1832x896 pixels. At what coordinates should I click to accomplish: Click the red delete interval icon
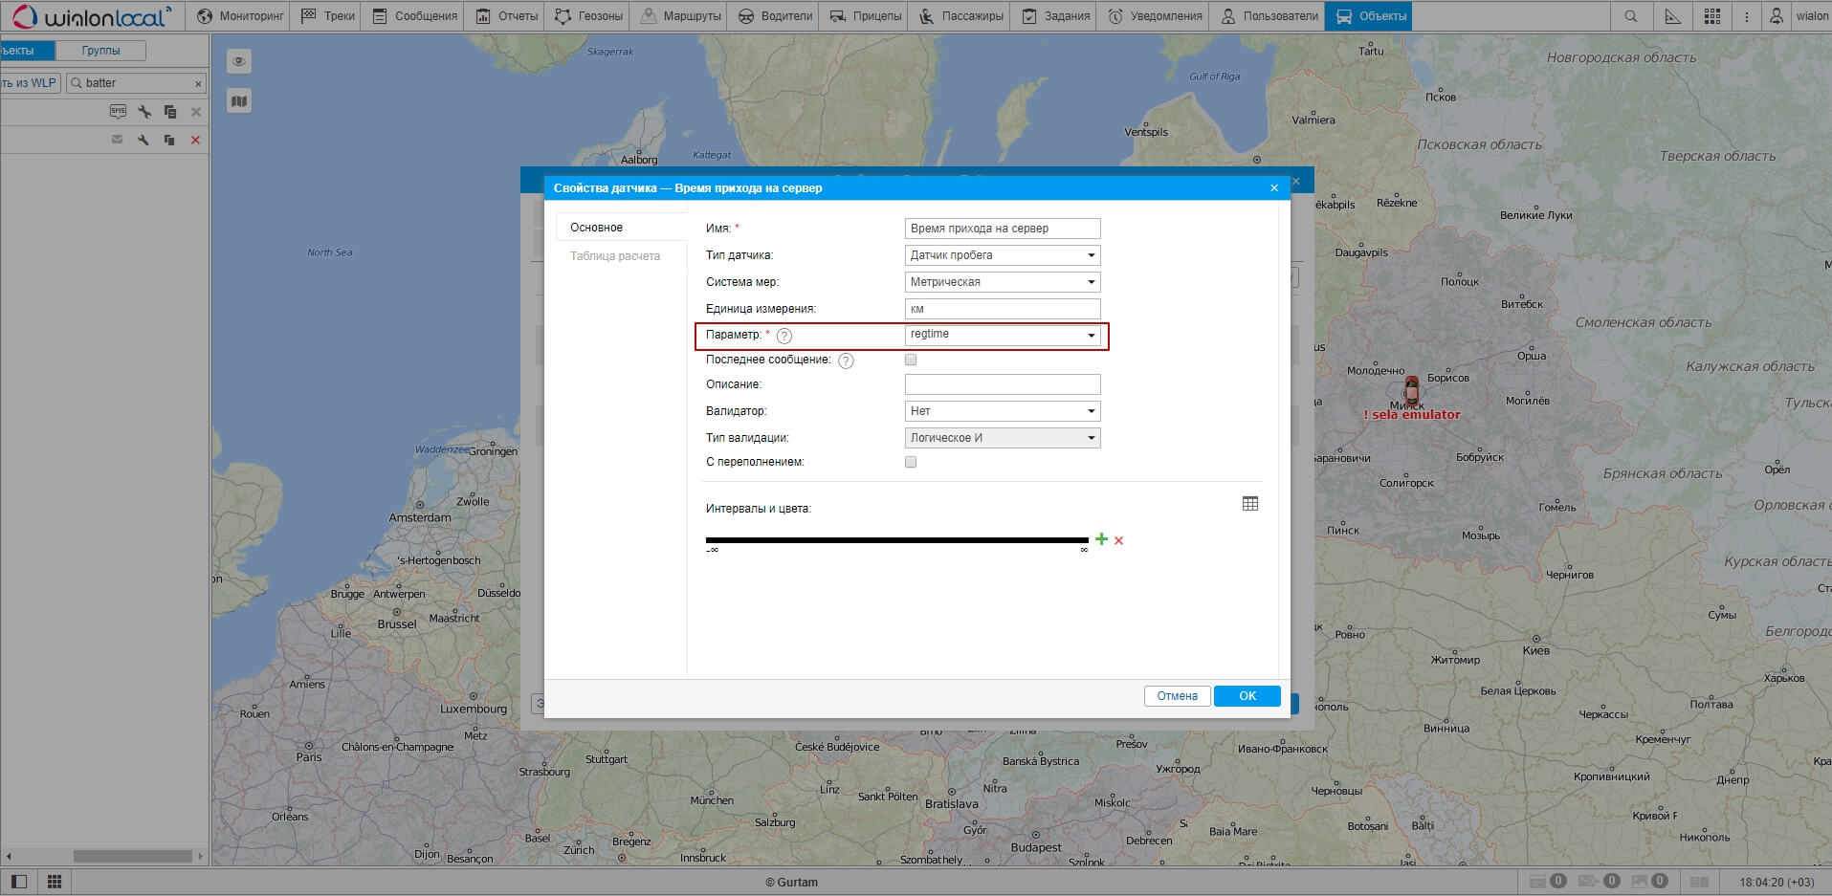[1118, 541]
